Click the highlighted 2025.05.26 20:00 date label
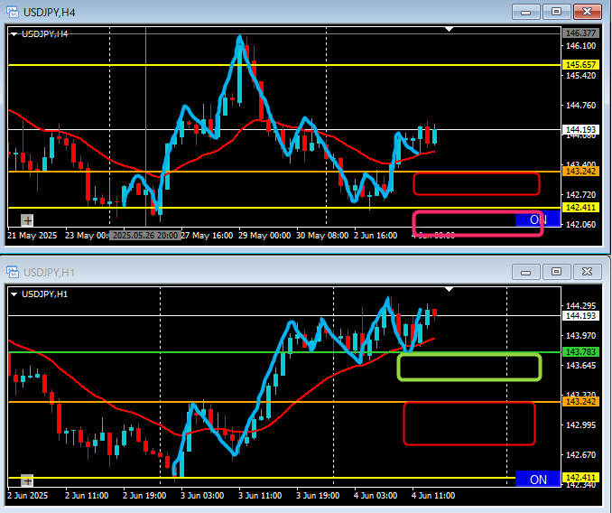 pos(144,235)
